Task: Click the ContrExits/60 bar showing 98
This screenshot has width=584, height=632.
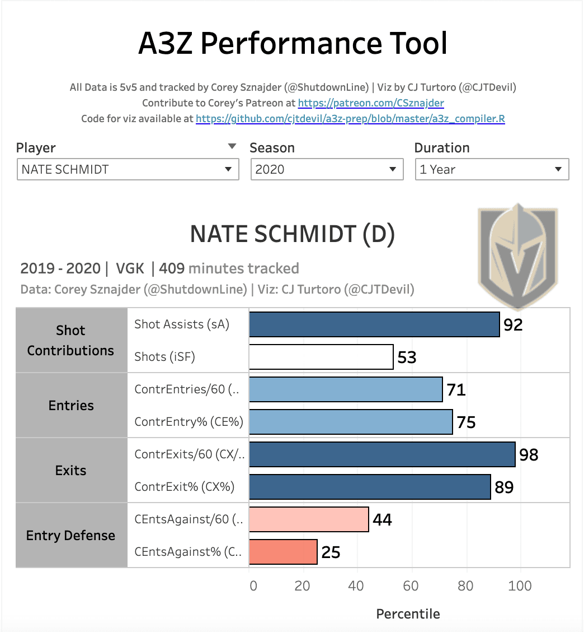Action: click(x=382, y=454)
